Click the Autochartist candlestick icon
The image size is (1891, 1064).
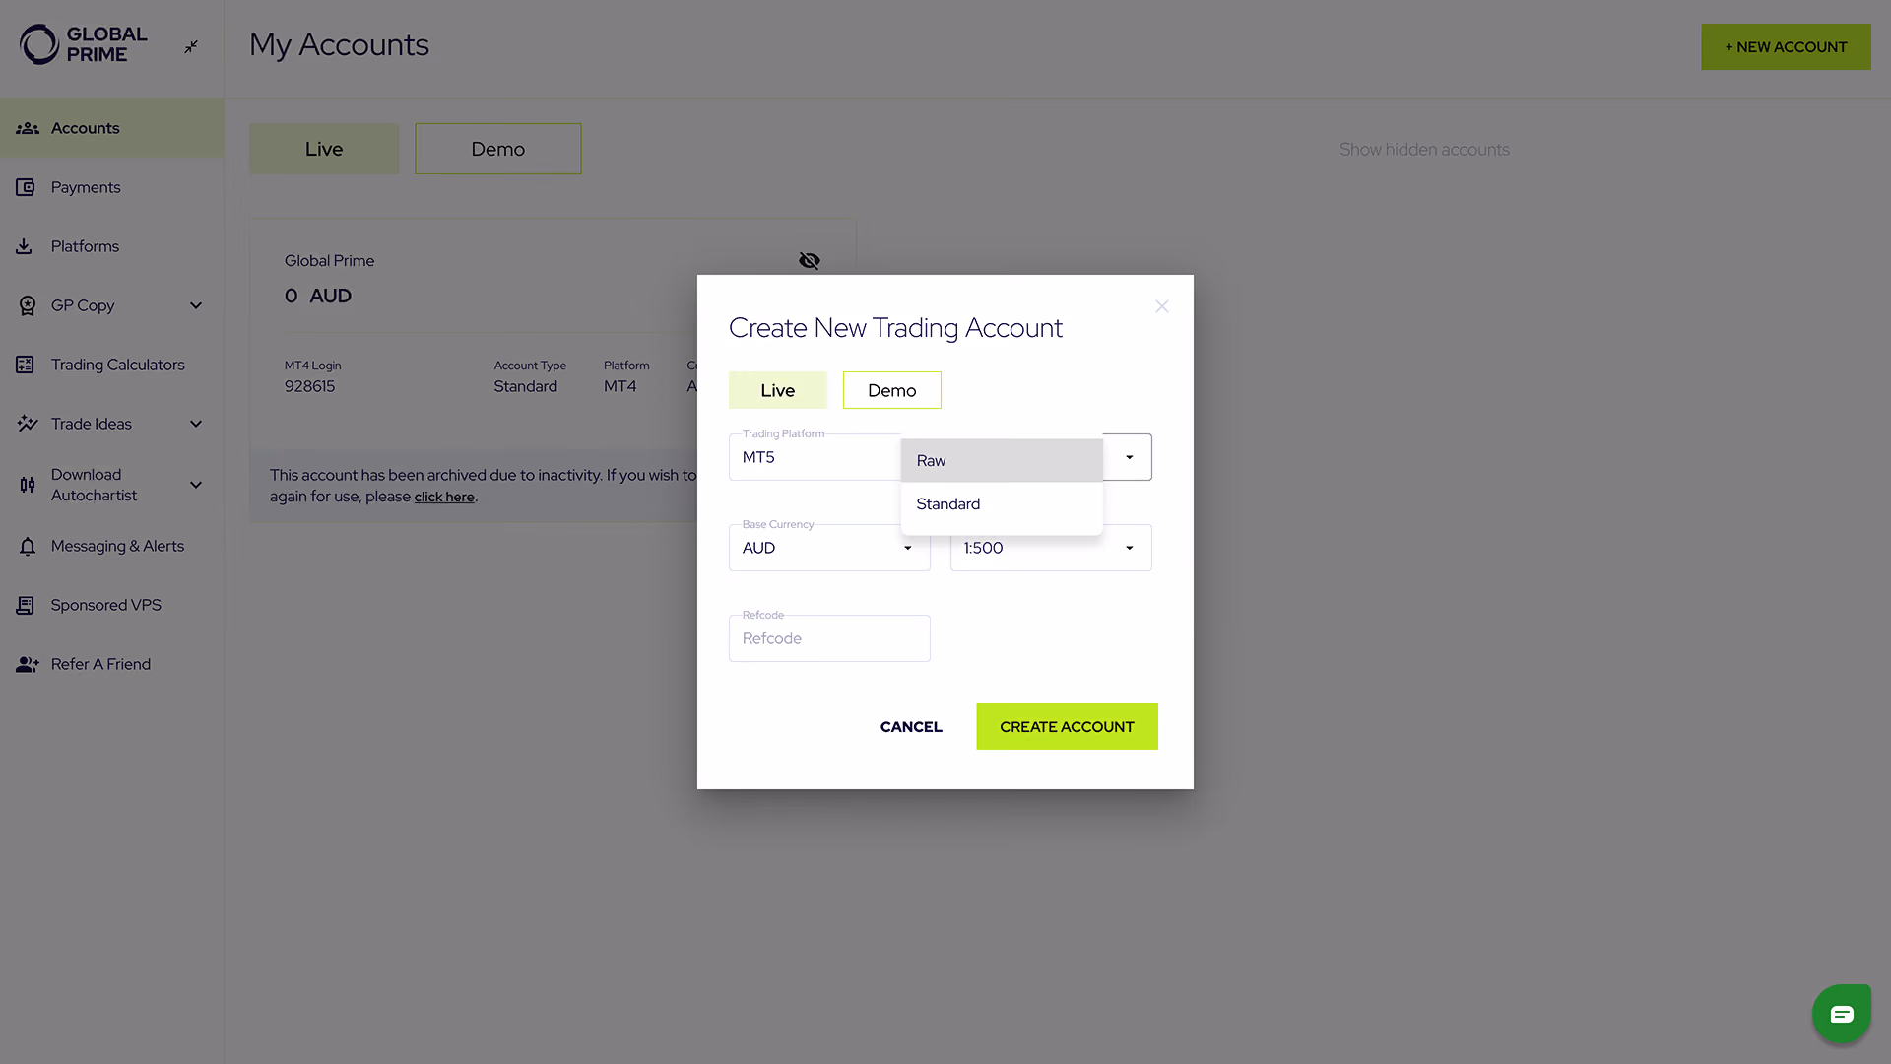[x=28, y=485]
